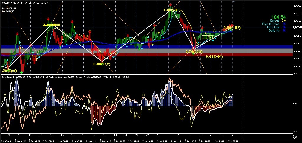This screenshot has width=302, height=143.
Task: Click 104.340 on the price scale
Action: pos(298,51)
